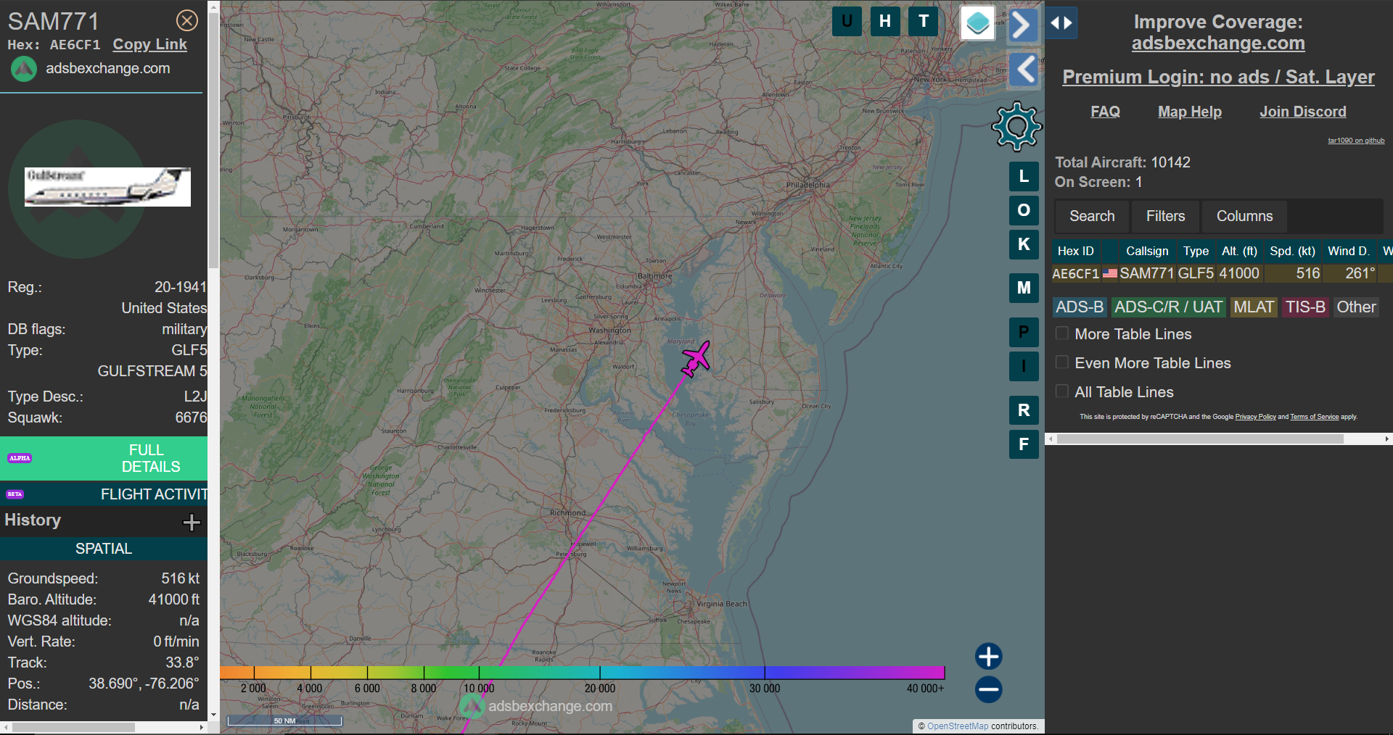
Task: Open the Join Discord link
Action: pyautogui.click(x=1303, y=112)
